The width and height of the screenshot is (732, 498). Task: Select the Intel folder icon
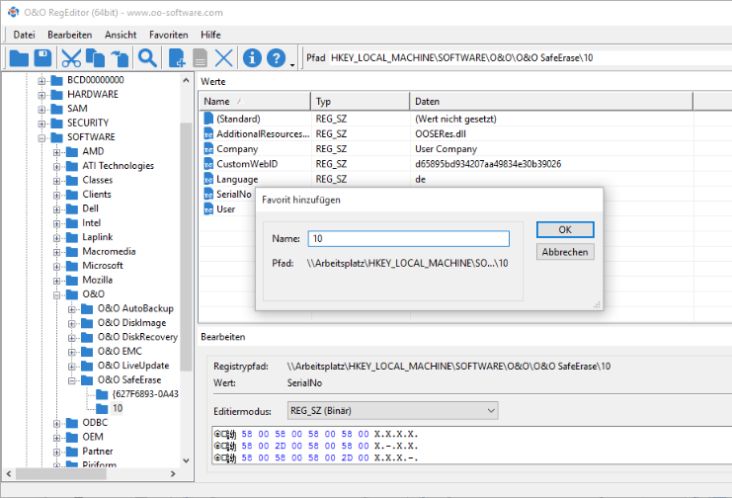coord(72,223)
